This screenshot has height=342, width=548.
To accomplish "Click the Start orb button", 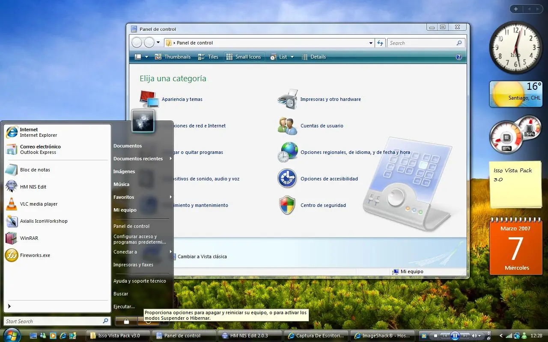I will (12, 336).
